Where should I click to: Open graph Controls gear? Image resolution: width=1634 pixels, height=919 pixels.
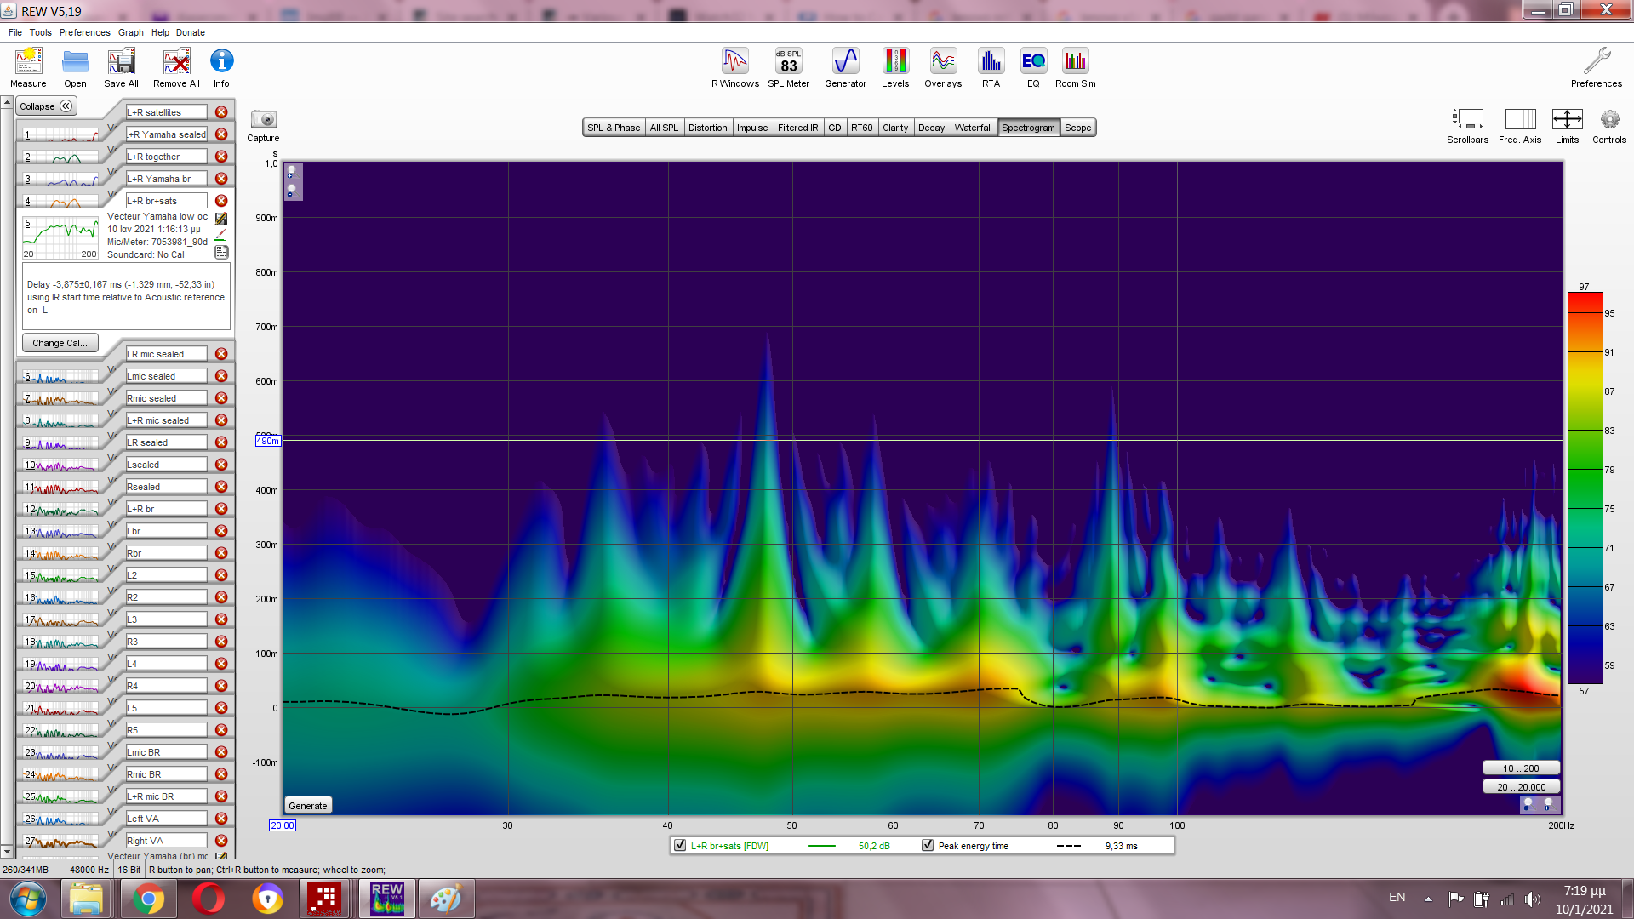point(1608,120)
